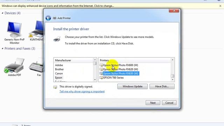Collapse the Devices (4) group

click(x=2, y=13)
